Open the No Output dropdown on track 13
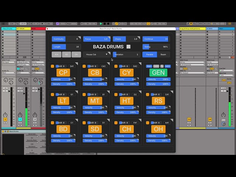Image resolution: width=236 pixels, height=177 pixels. tap(192, 73)
